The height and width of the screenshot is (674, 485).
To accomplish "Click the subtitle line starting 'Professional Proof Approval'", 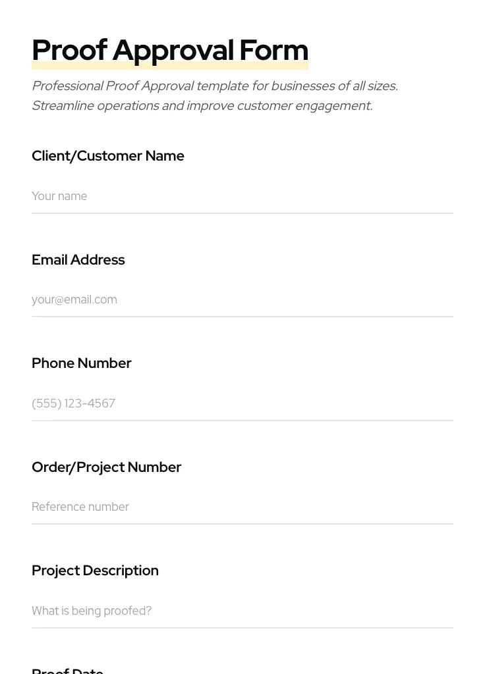I will tap(215, 86).
